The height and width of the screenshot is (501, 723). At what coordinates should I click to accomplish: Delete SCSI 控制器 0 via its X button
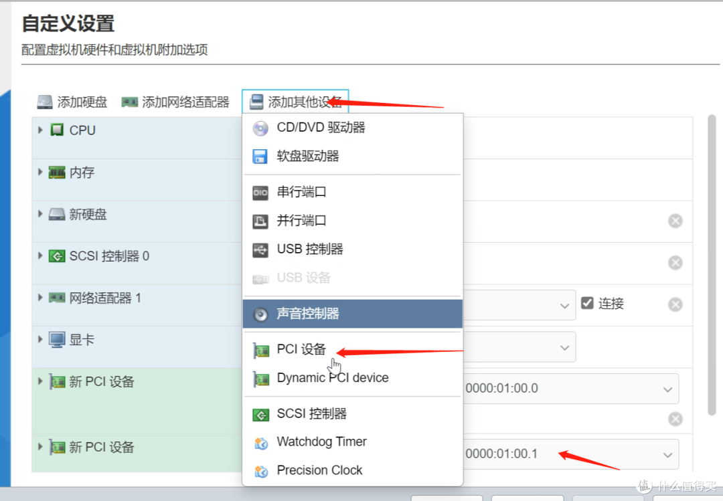(675, 262)
